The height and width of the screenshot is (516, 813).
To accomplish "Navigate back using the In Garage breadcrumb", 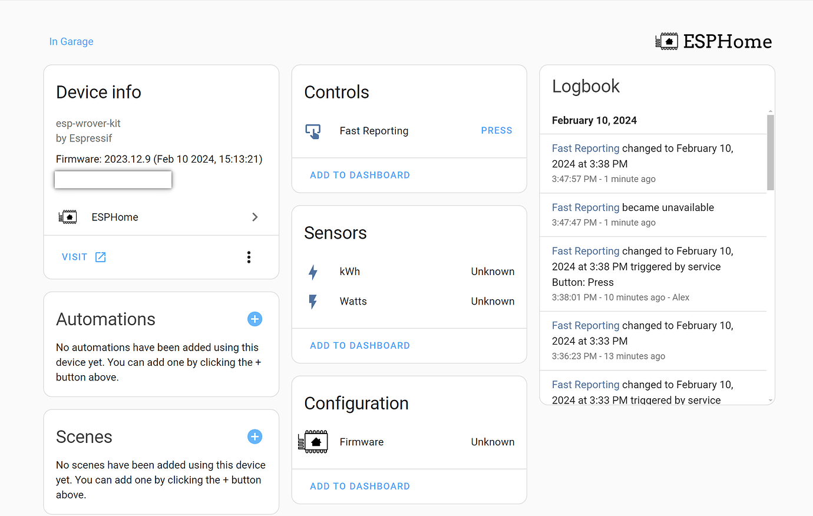I will [x=71, y=41].
